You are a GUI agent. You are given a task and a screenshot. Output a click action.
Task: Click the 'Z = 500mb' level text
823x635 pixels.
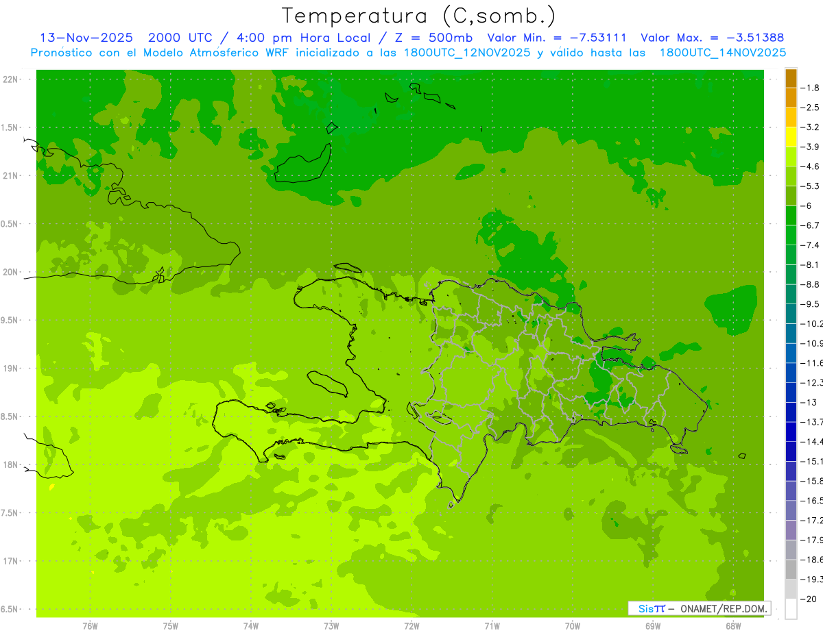pos(433,38)
